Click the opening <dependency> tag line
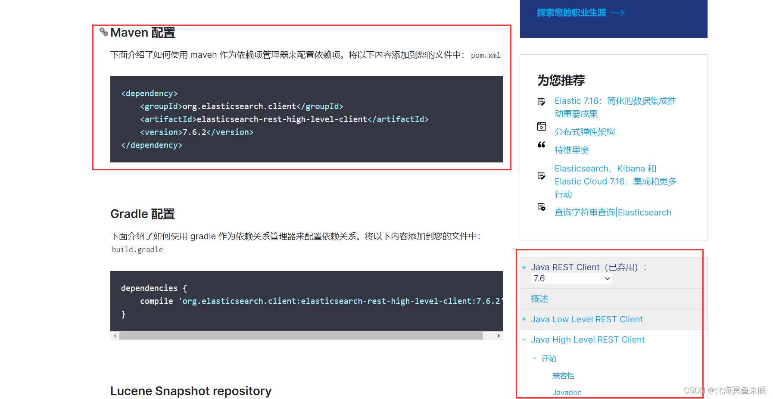Viewport: 773px width, 399px height. (149, 94)
